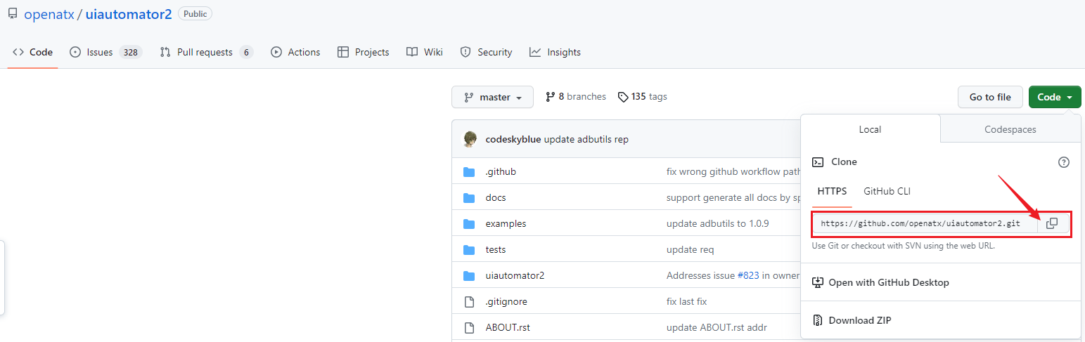
Task: Select the Local tab in clone panel
Action: pyautogui.click(x=870, y=129)
